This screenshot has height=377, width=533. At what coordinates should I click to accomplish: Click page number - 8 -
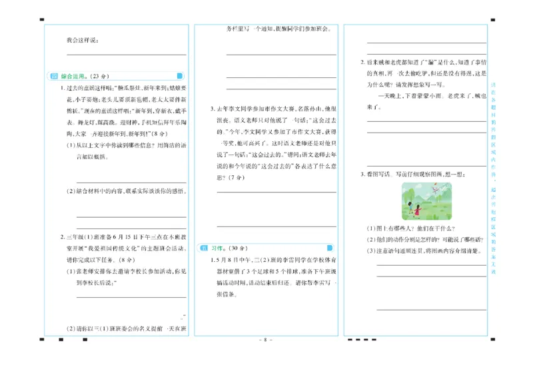click(266, 340)
